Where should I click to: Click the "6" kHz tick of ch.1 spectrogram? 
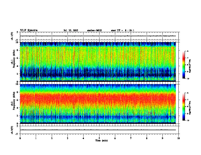point(18,58)
